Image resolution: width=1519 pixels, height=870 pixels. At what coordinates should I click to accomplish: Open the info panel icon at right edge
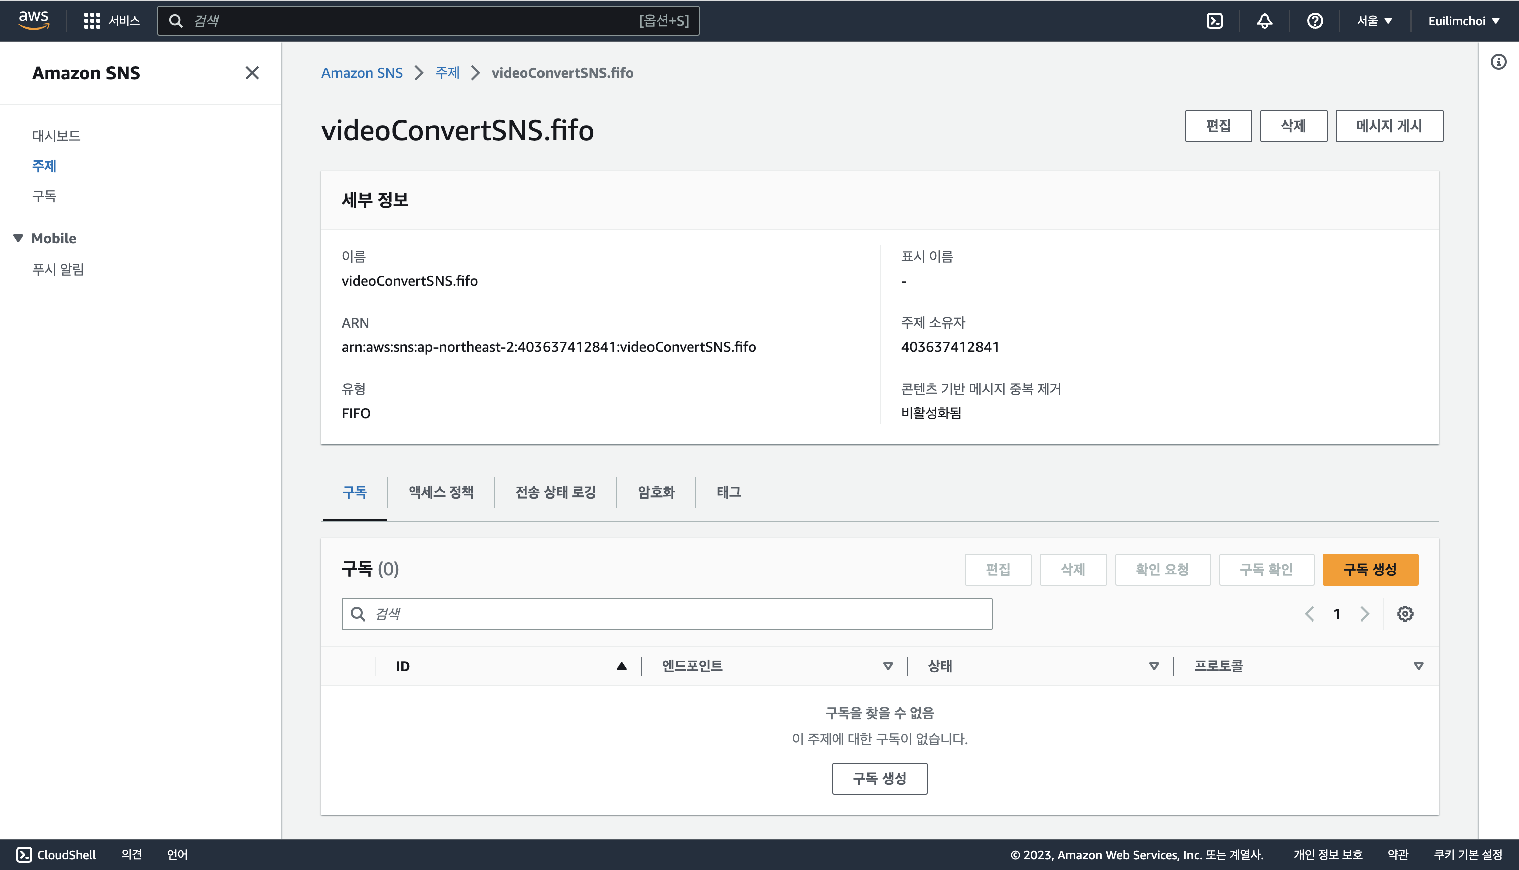click(x=1498, y=62)
